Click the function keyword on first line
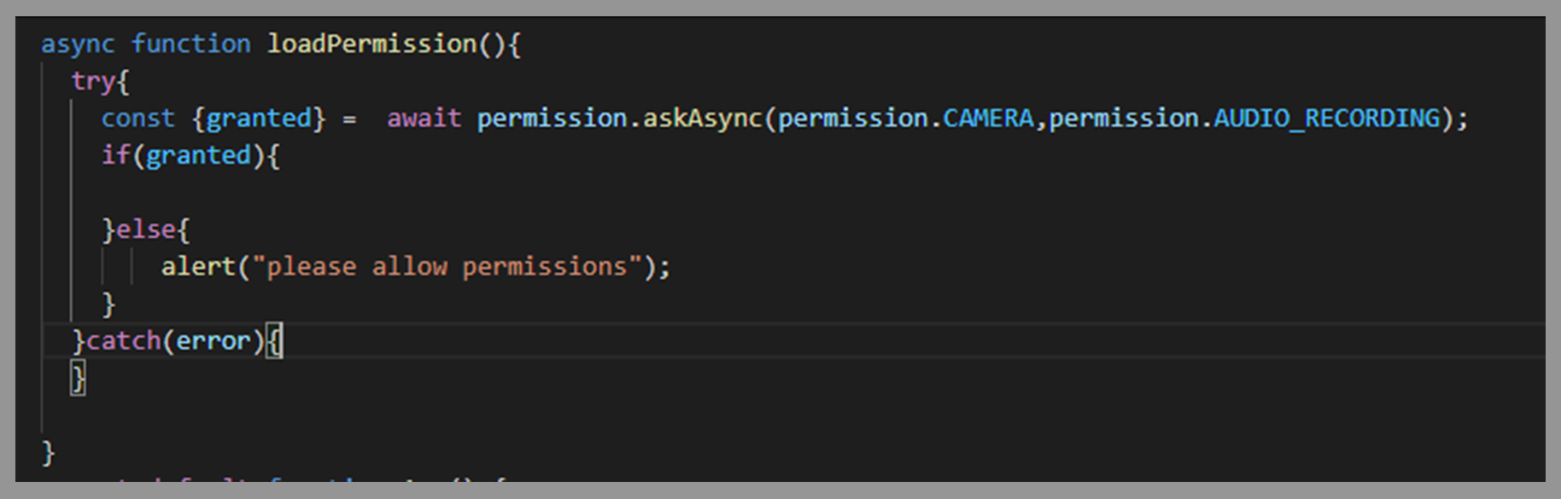The width and height of the screenshot is (1561, 499). (x=190, y=44)
